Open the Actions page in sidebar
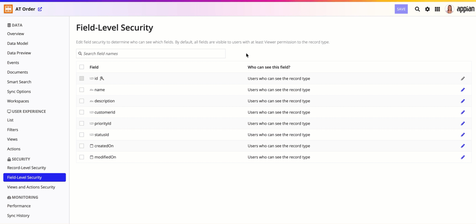 14,149
